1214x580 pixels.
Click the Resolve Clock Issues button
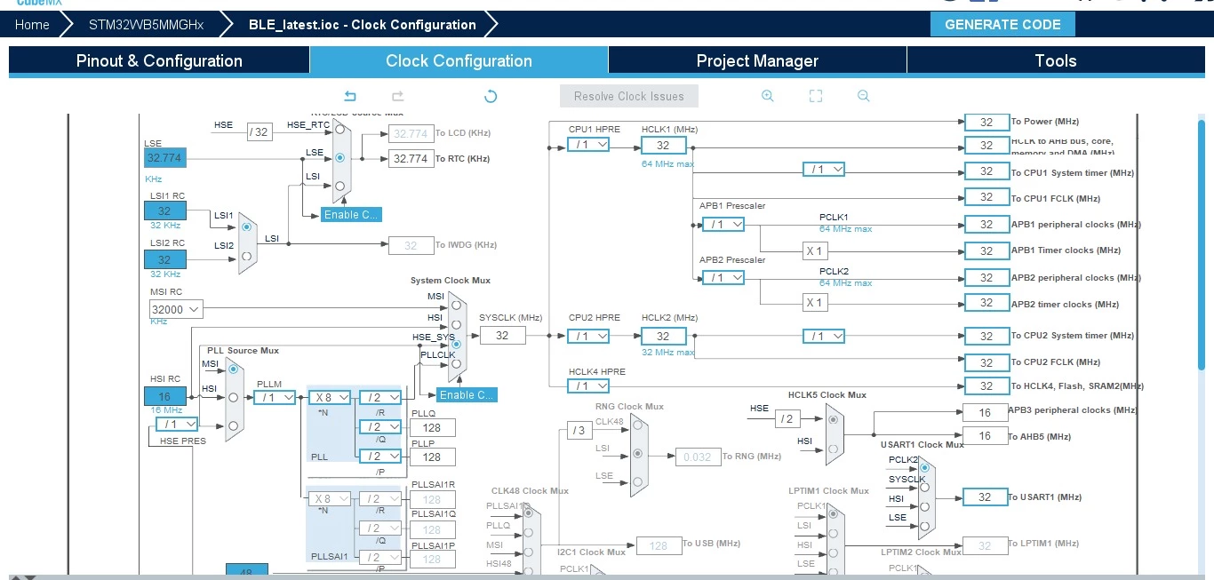tap(629, 96)
